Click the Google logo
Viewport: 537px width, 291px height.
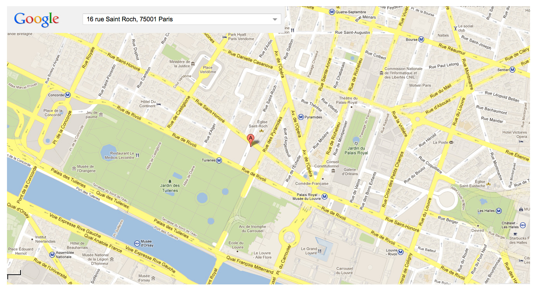[x=36, y=19]
